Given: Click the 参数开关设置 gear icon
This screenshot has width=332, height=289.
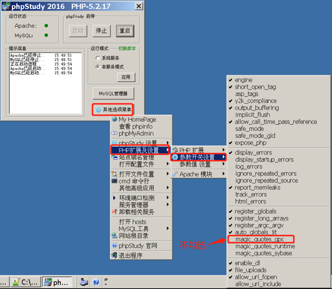Looking at the screenshot, I should click(175, 157).
